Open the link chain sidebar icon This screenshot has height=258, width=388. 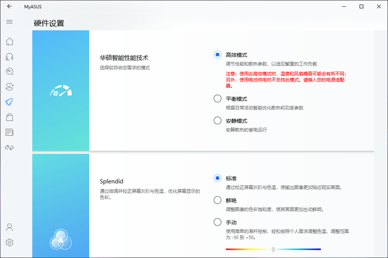[x=9, y=148]
